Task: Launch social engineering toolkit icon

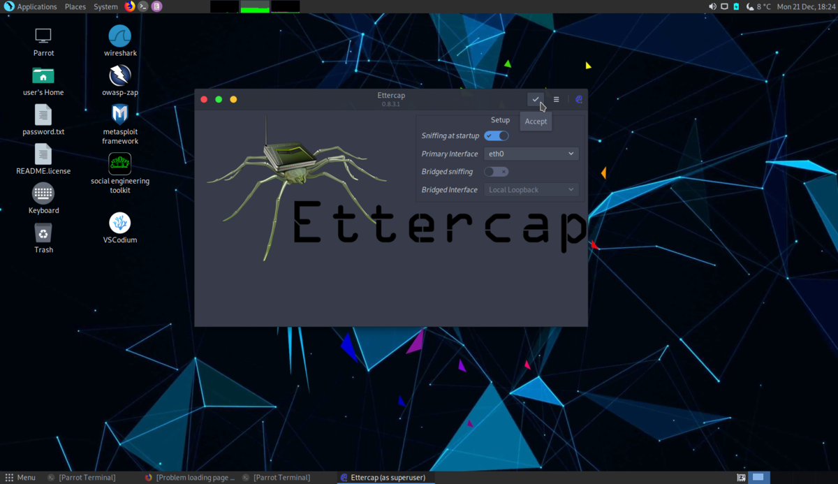Action: coord(120,173)
